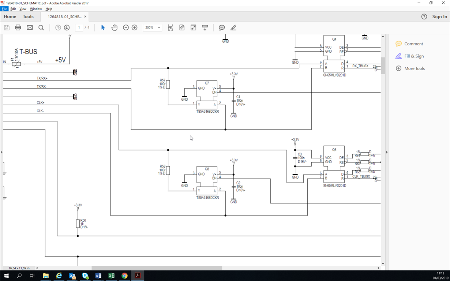The image size is (450, 281).
Task: Zoom in with plus icon
Action: click(135, 27)
